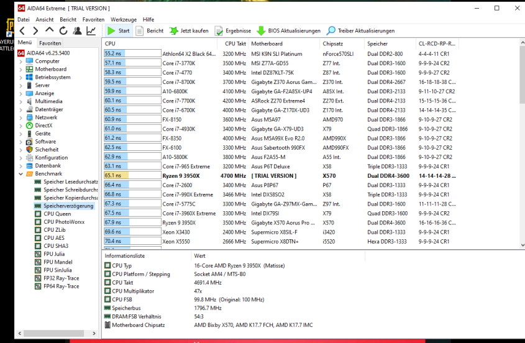Select CPU Queen benchmark icon
The image size is (525, 343).
point(38,214)
